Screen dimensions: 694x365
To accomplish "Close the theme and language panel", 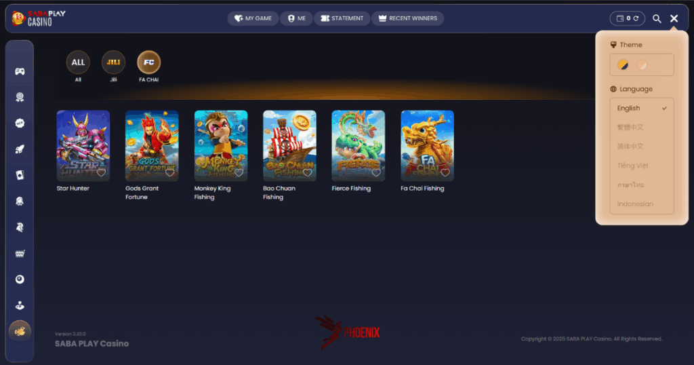I will coord(674,18).
